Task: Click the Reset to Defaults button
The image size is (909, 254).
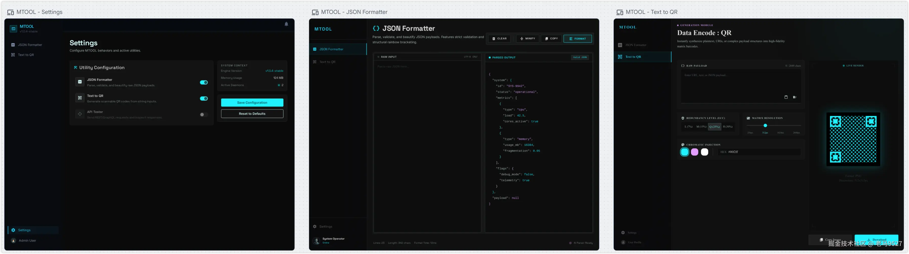Action: pyautogui.click(x=252, y=114)
